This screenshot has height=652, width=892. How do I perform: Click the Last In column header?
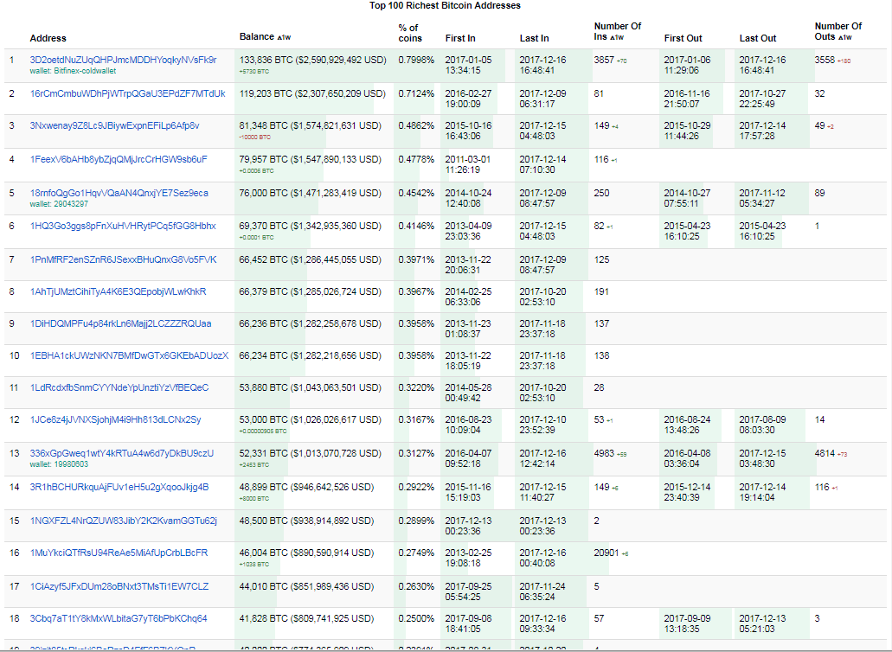click(x=534, y=38)
